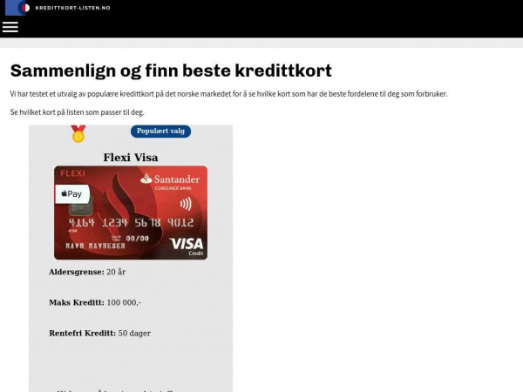Click the Sammenlign og finn beste kredittkort heading
The image size is (523, 392).
click(x=171, y=71)
